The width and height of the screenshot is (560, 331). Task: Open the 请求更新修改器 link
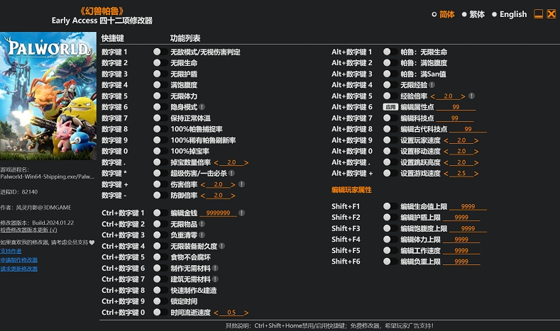coord(19,269)
